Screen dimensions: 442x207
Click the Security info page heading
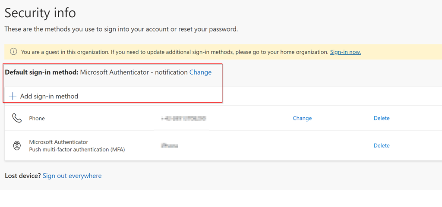tap(40, 13)
